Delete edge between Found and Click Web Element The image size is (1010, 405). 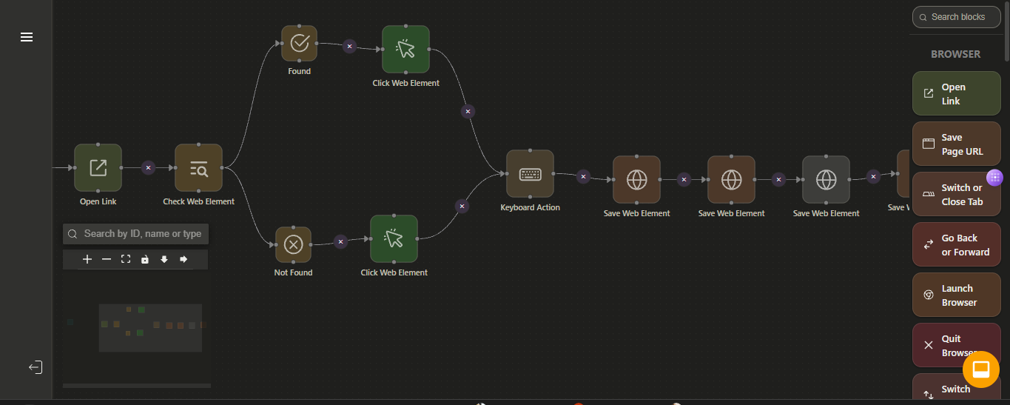(x=350, y=46)
